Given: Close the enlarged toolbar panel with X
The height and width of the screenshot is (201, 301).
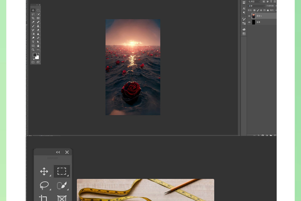Looking at the screenshot, I should point(67,152).
